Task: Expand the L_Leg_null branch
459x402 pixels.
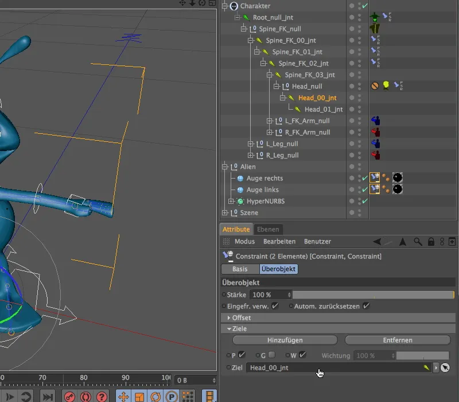Action: point(250,144)
